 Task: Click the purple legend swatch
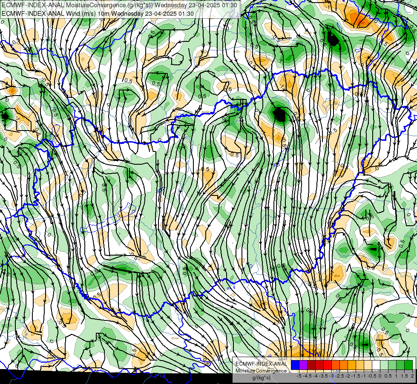303,365
